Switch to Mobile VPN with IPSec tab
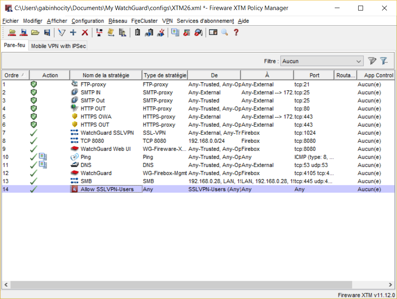The image size is (397, 299). pos(59,46)
